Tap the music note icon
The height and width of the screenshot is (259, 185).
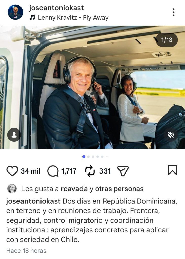[32, 17]
